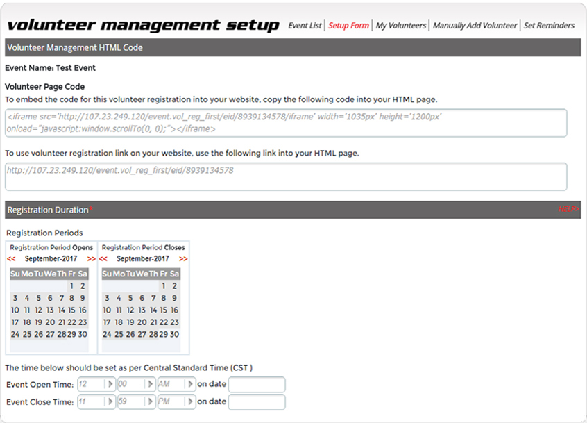The height and width of the screenshot is (423, 587).
Task: Click the Event Open Time date field
Action: click(257, 384)
